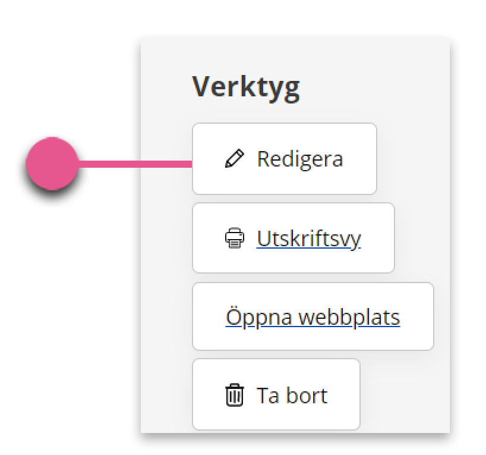Select the pink circular callout marker
Viewport: 486px width, 455px height.
(52, 164)
